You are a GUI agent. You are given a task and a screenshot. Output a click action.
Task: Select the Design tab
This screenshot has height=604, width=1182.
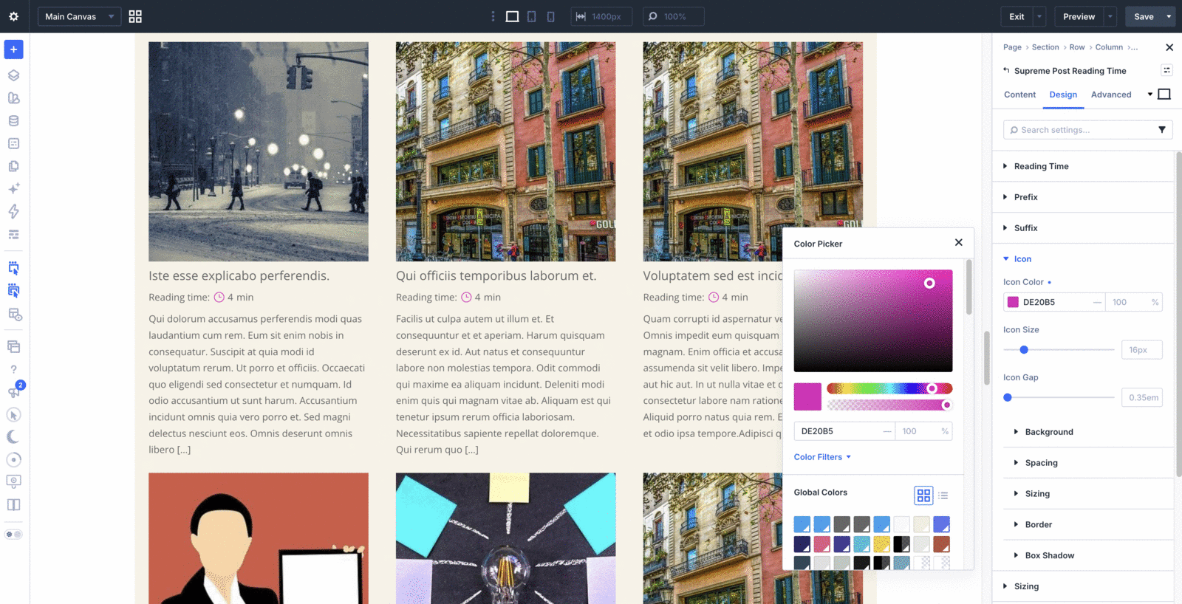coord(1063,95)
